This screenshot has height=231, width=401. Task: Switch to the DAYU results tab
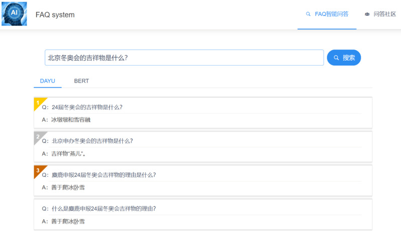pyautogui.click(x=48, y=81)
